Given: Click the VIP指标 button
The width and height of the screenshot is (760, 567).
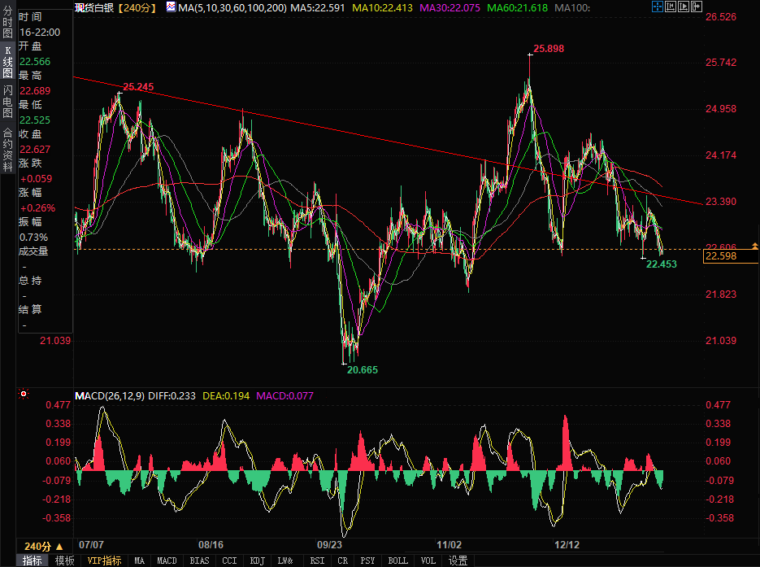Looking at the screenshot, I should coord(104,560).
